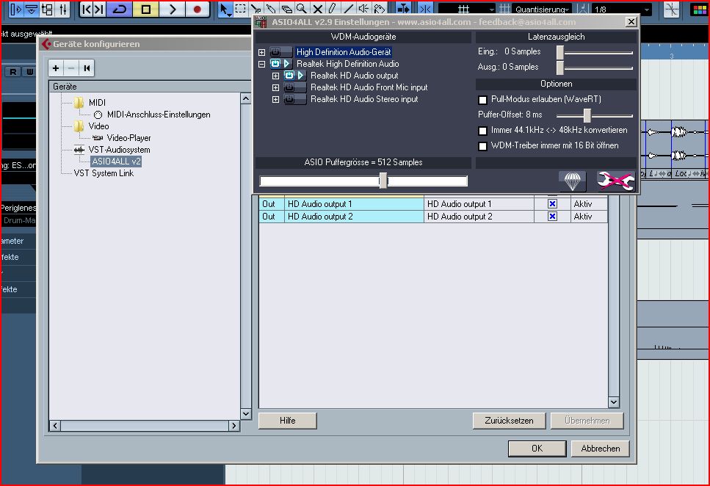Toggle visibility checkbox for HD Audio output 2
The height and width of the screenshot is (486, 710).
(x=552, y=217)
